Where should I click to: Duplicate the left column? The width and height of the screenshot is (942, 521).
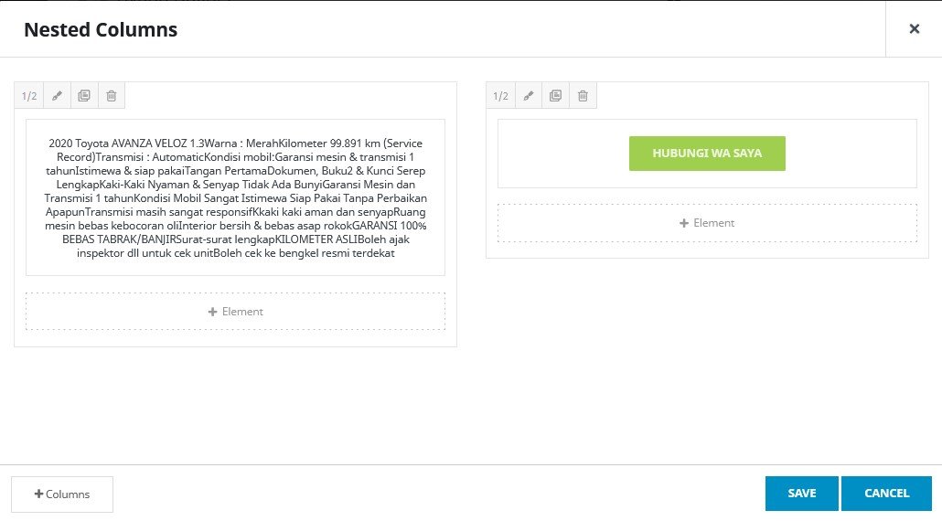tap(84, 96)
